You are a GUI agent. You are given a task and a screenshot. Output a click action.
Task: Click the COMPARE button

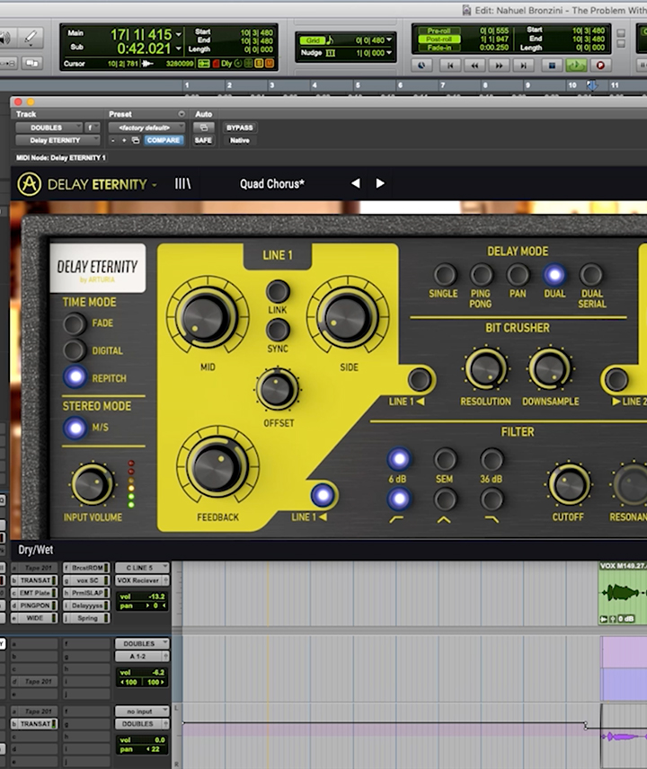164,140
